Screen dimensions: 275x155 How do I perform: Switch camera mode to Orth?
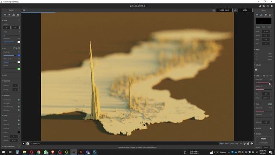(x=232, y=143)
